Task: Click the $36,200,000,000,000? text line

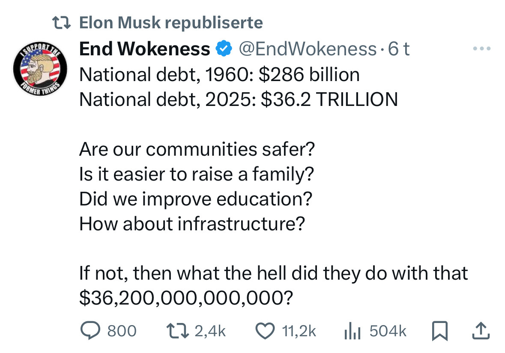Action: point(186,298)
